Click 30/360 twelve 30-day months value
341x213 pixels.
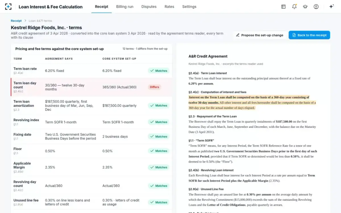tap(65, 87)
